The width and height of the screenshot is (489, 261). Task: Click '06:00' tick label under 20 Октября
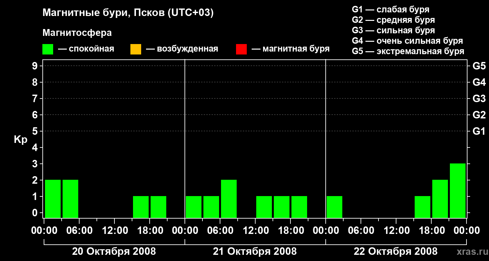pyautogui.click(x=79, y=231)
